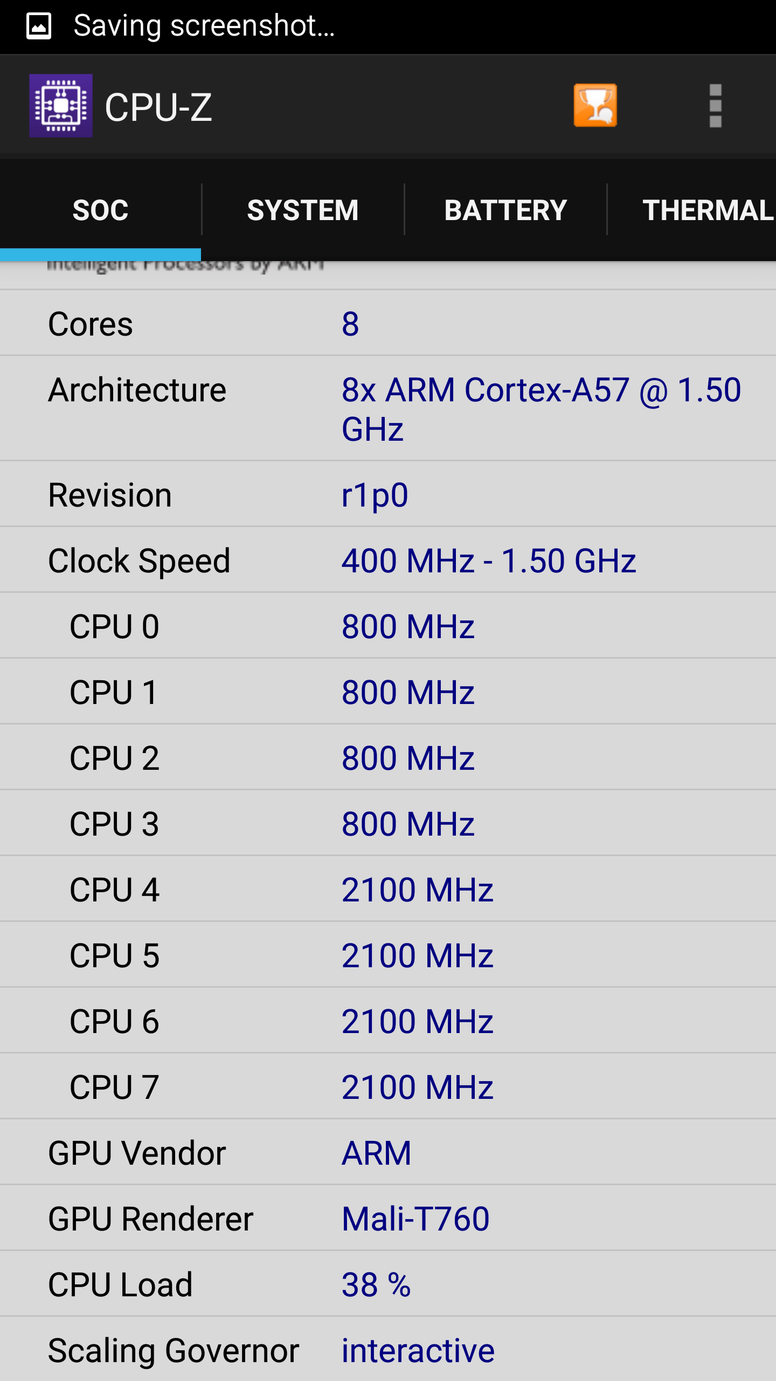Select the Architecture row
776x1381 pixels.
point(388,408)
